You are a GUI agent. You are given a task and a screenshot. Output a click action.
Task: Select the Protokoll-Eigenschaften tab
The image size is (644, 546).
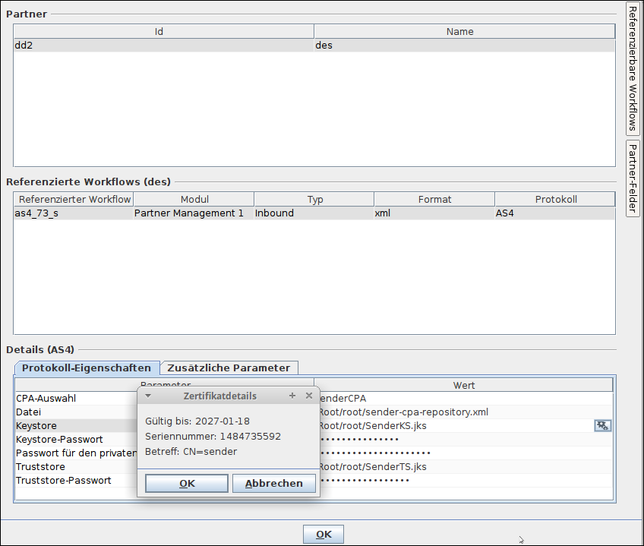tap(87, 368)
